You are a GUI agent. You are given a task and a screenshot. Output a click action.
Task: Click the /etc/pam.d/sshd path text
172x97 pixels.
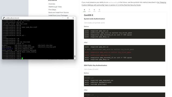point(91,70)
